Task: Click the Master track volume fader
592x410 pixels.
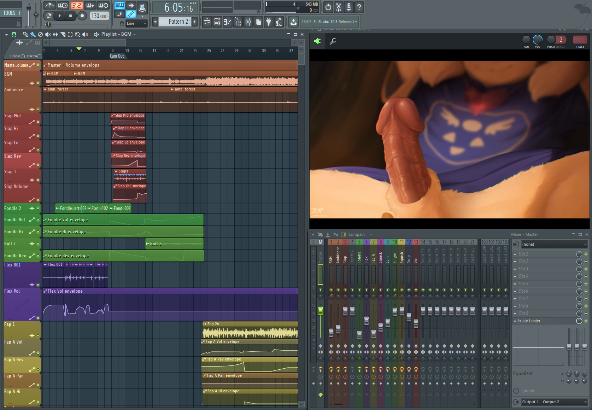Action: (x=321, y=311)
